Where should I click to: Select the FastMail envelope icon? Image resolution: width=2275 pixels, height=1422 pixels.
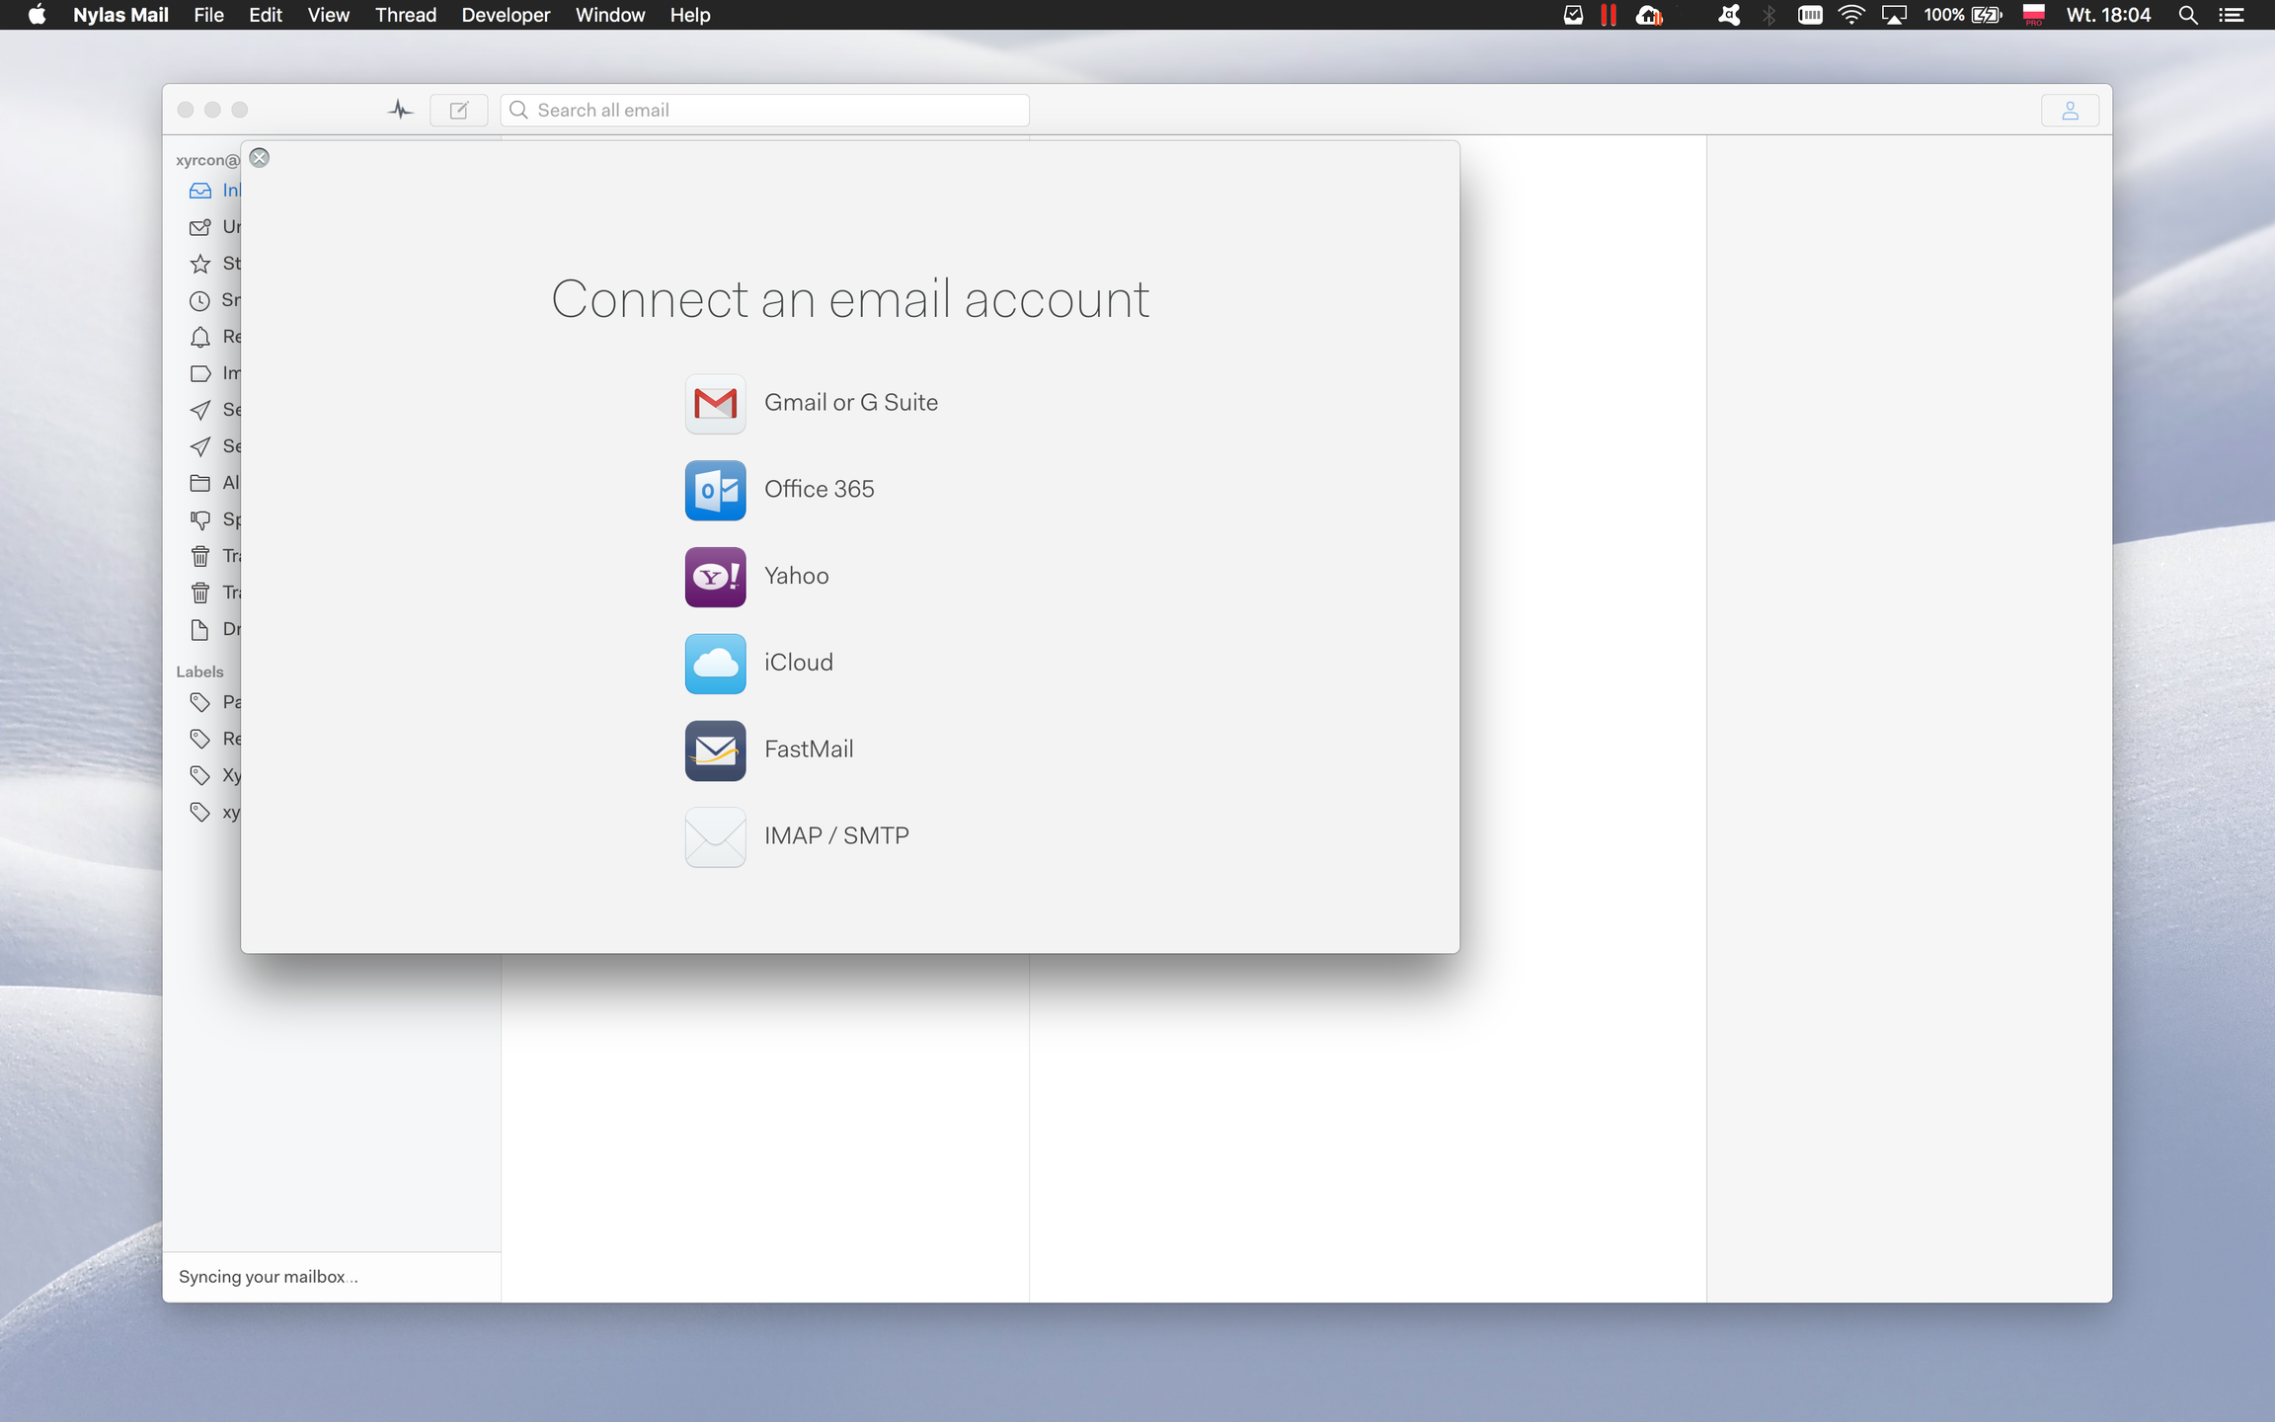[x=715, y=750]
